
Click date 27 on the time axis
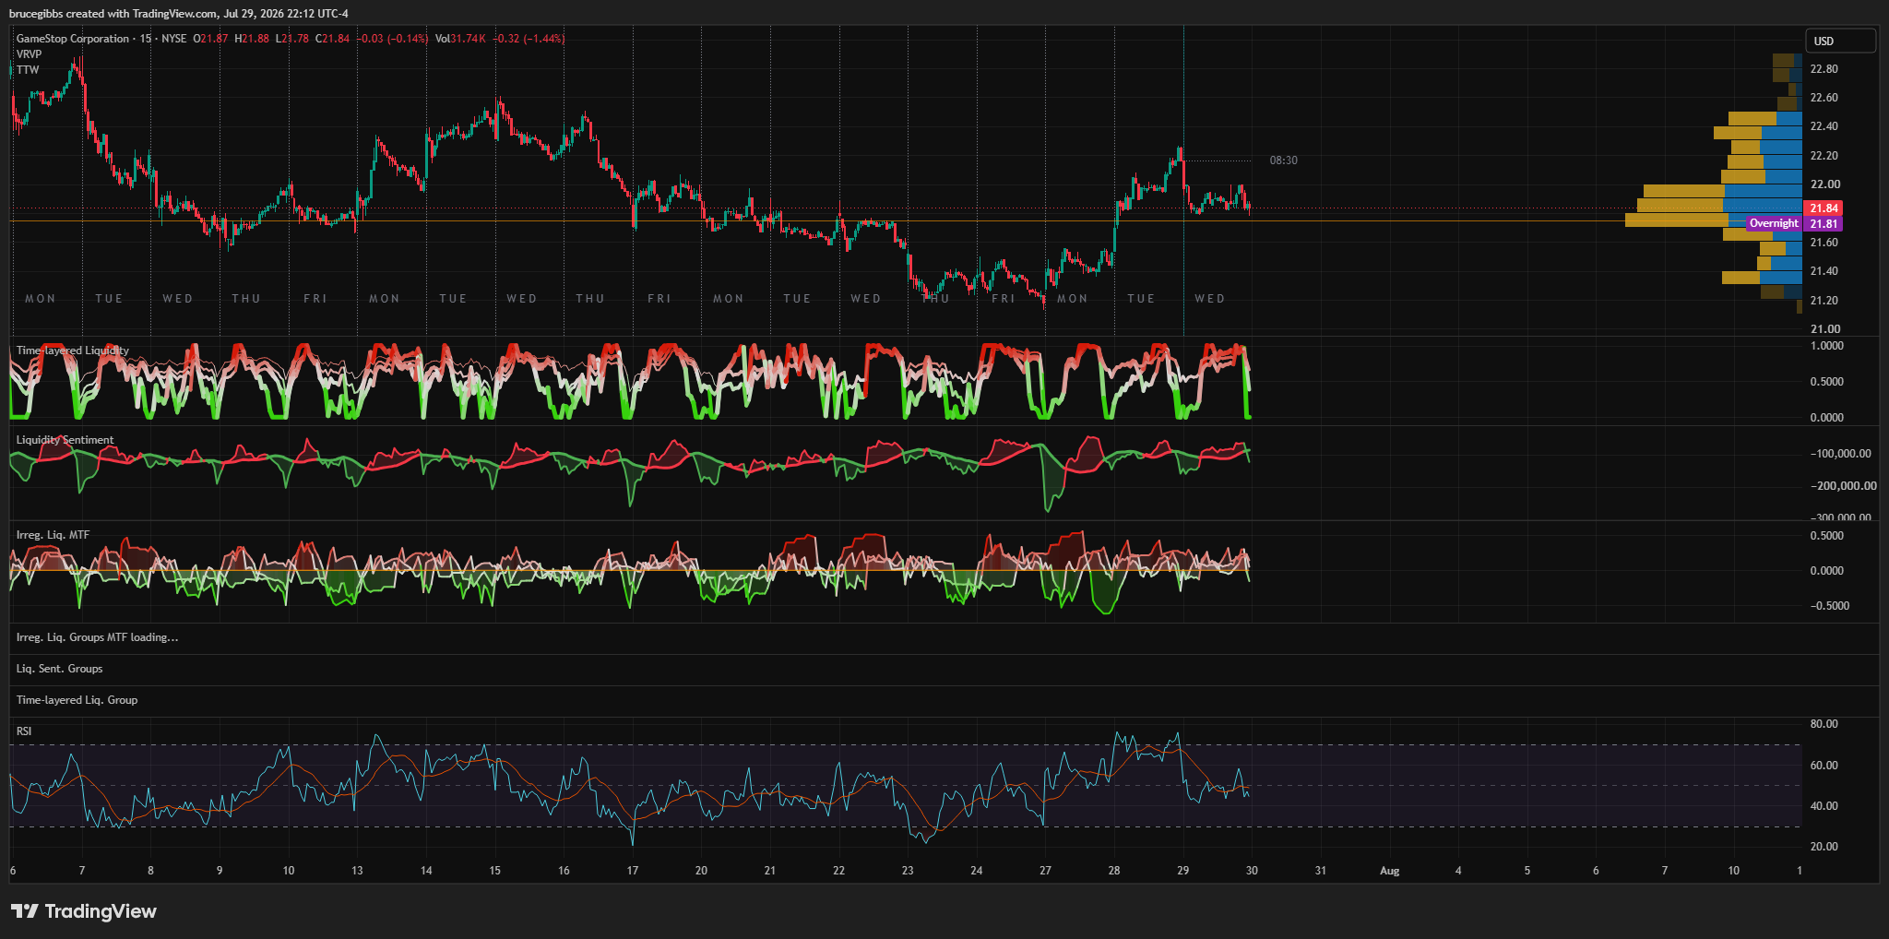(x=1045, y=871)
